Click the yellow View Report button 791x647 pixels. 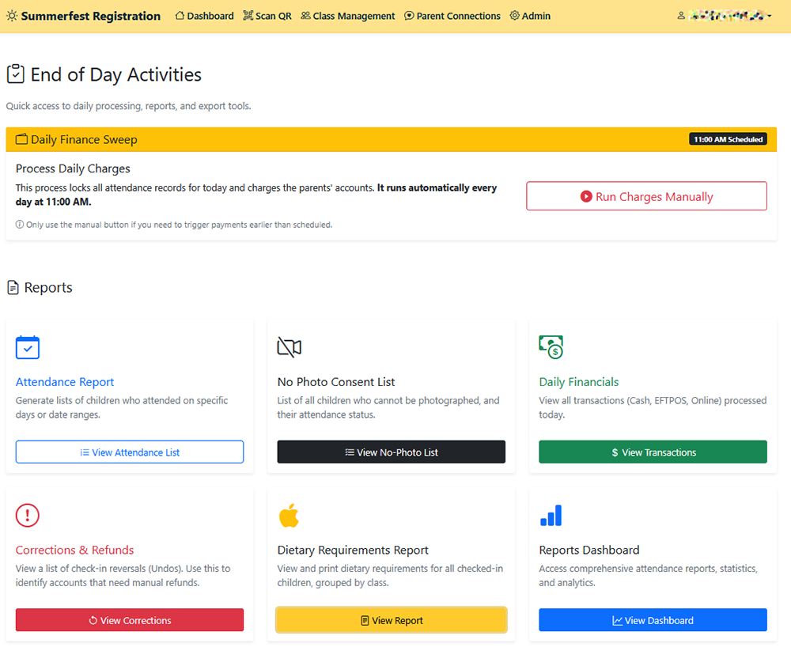click(x=391, y=620)
